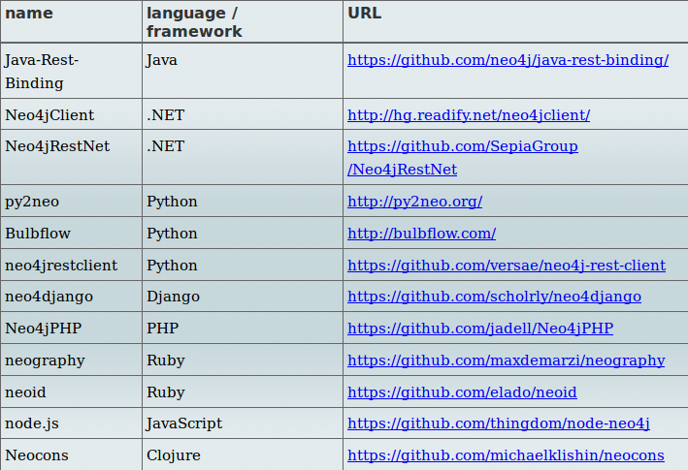688x470 pixels.
Task: Visit the py2neo.org link
Action: click(x=414, y=202)
